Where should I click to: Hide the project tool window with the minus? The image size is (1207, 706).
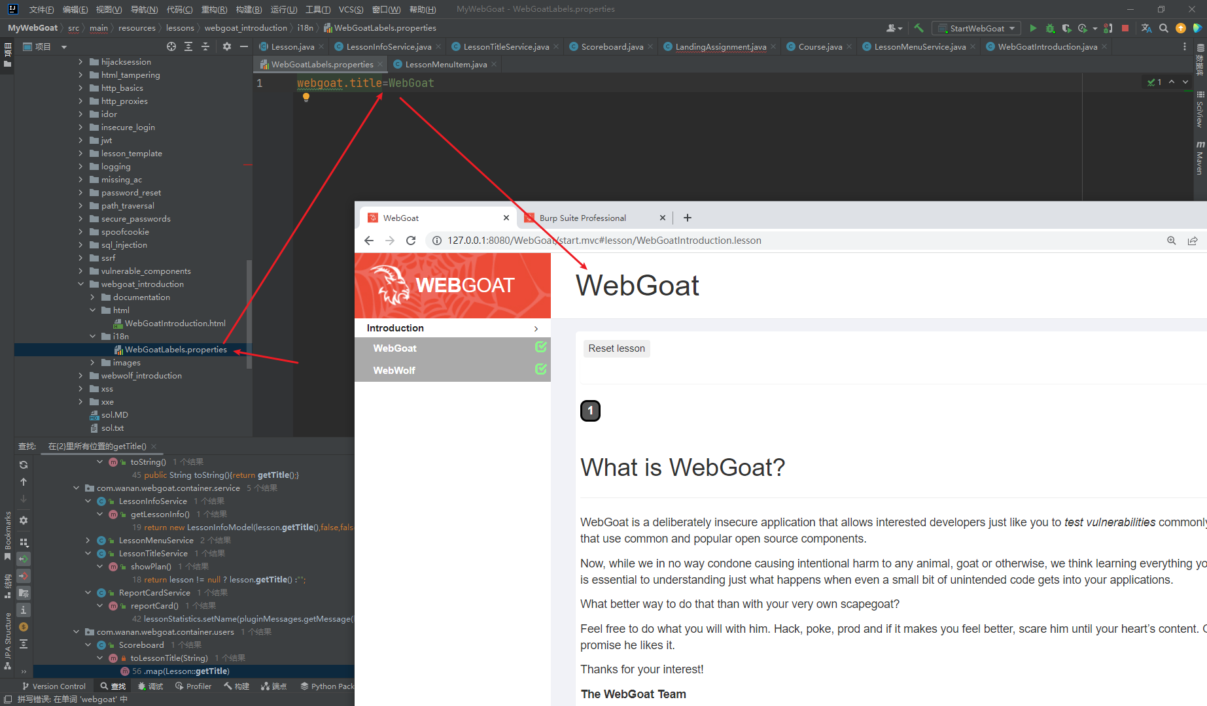click(x=244, y=46)
